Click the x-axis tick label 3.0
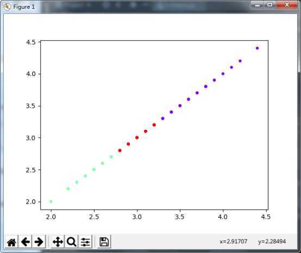Image resolution: width=301 pixels, height=253 pixels. pos(137,217)
